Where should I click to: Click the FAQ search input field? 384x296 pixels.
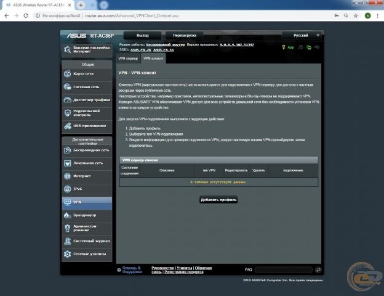click(284, 270)
